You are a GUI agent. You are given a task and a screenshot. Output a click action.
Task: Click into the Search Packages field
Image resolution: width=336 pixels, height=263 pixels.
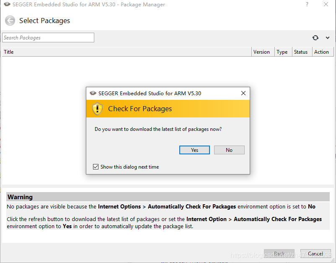pyautogui.click(x=48, y=37)
